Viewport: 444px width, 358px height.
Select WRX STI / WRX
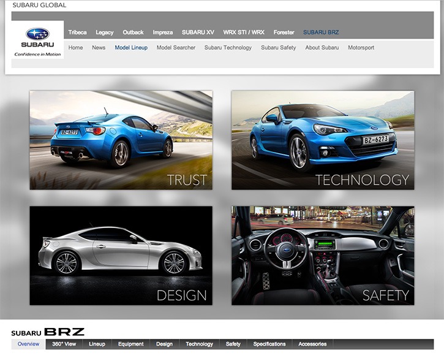244,32
